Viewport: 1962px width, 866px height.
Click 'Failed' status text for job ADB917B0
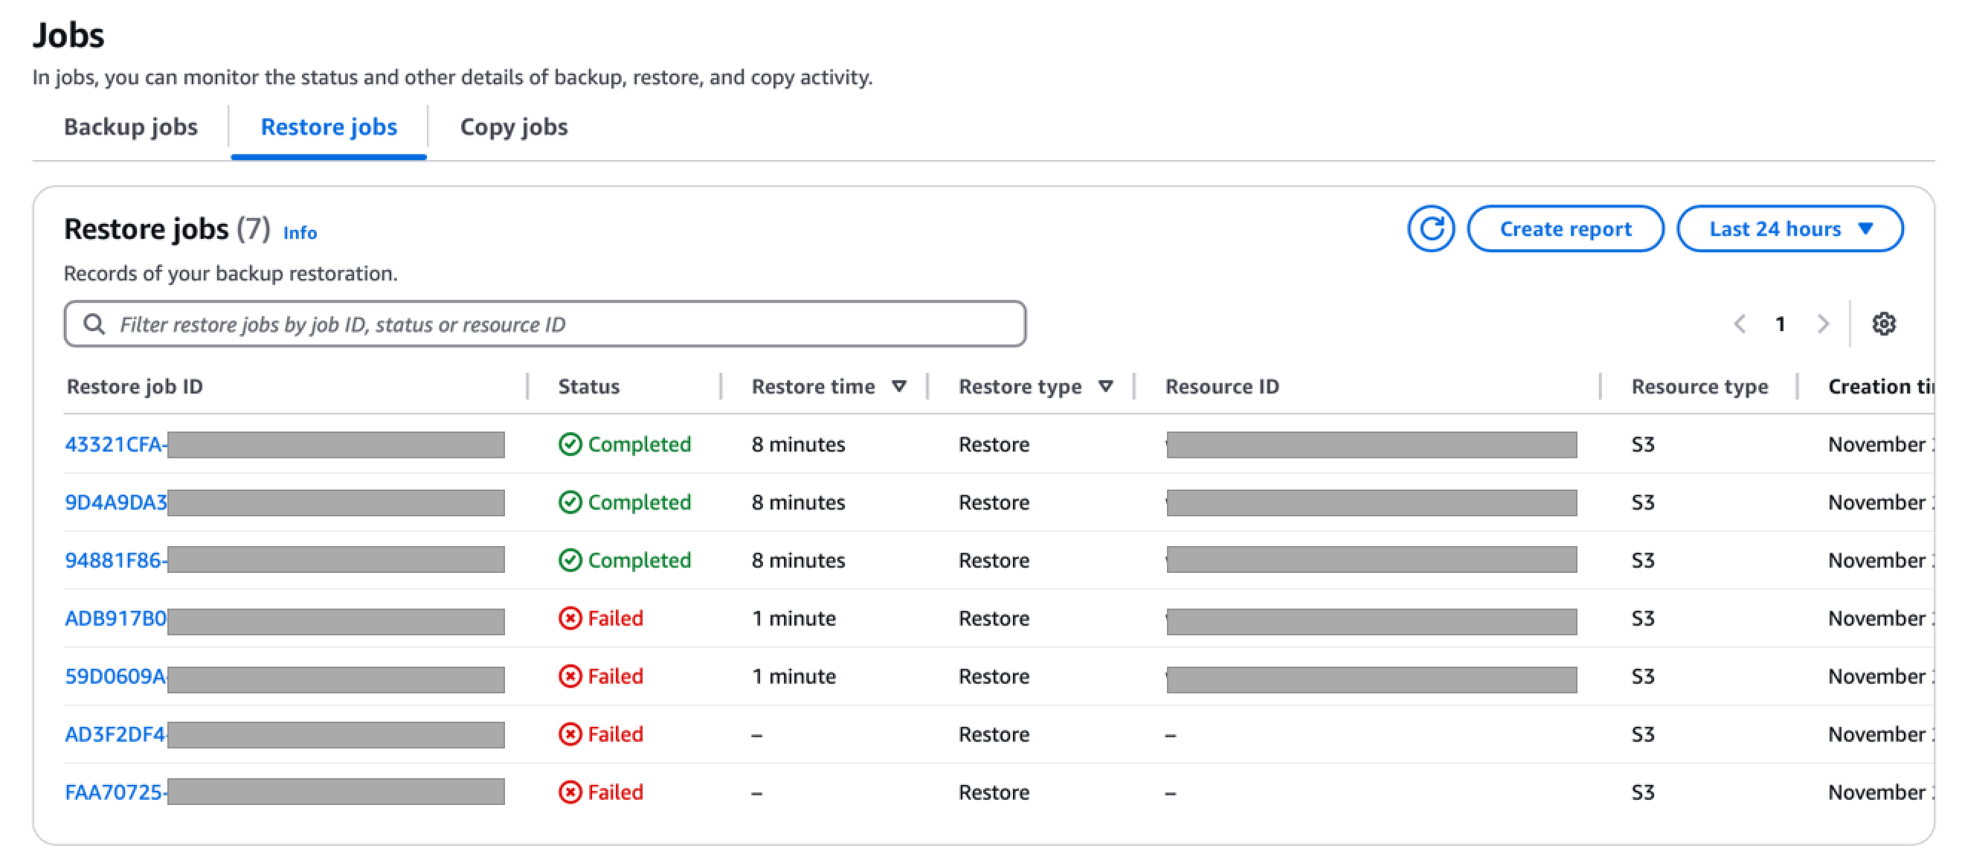(x=615, y=618)
